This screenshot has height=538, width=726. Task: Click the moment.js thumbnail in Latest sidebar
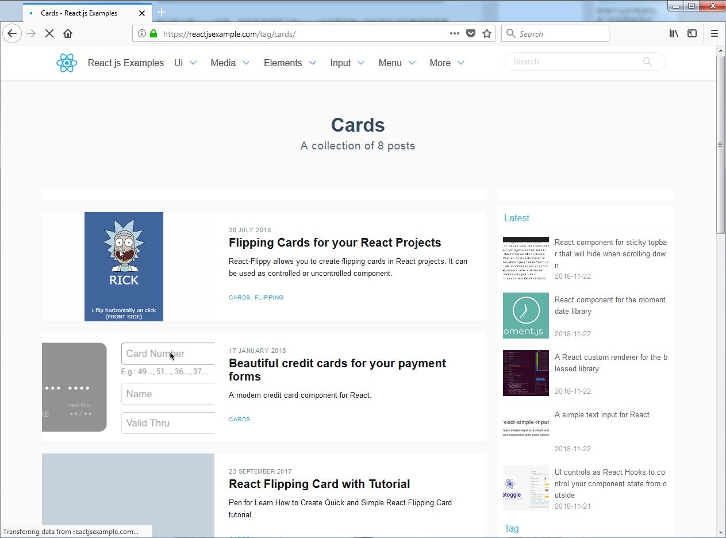coord(525,315)
